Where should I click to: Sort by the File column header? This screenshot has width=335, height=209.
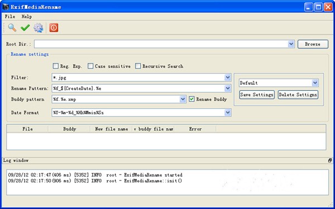pyautogui.click(x=27, y=129)
